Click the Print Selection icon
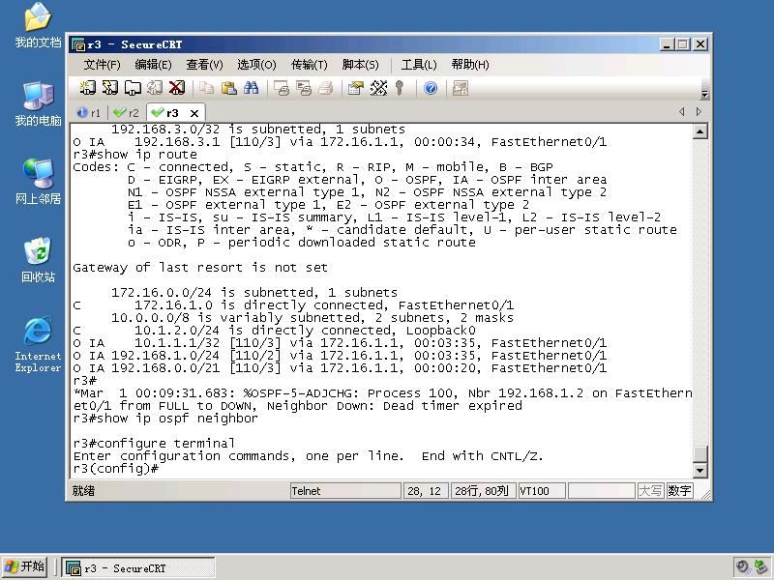 click(304, 88)
